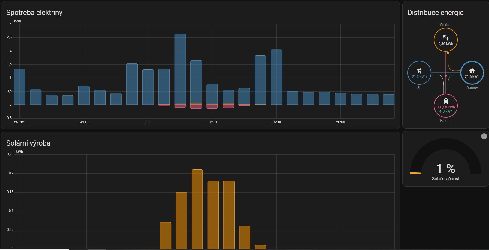This screenshot has width=489, height=250.
Task: Click the Distribuce energie card title
Action: [x=435, y=13]
